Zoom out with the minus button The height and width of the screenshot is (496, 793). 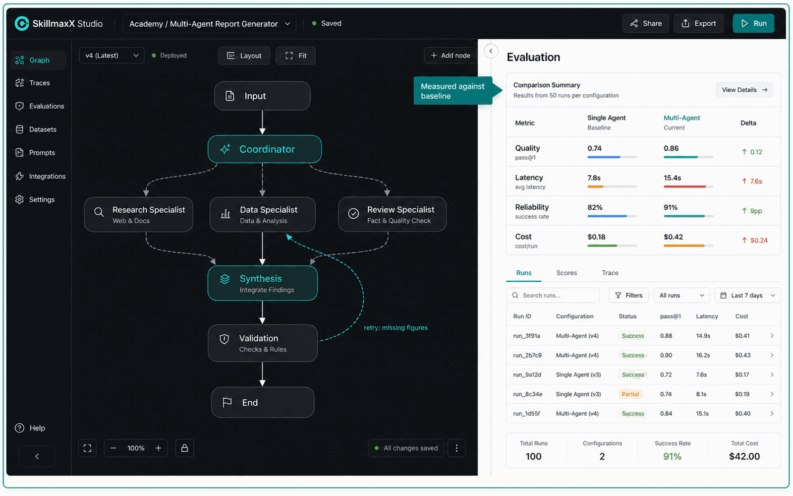[x=113, y=448]
